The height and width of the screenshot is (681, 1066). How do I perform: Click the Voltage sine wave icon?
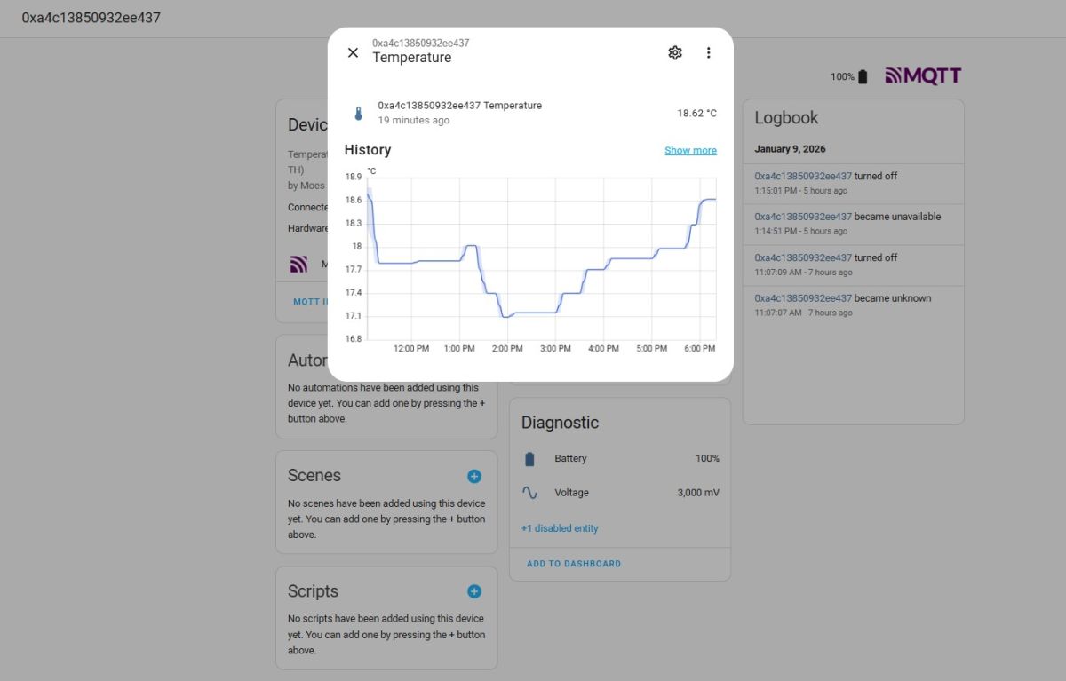(530, 493)
